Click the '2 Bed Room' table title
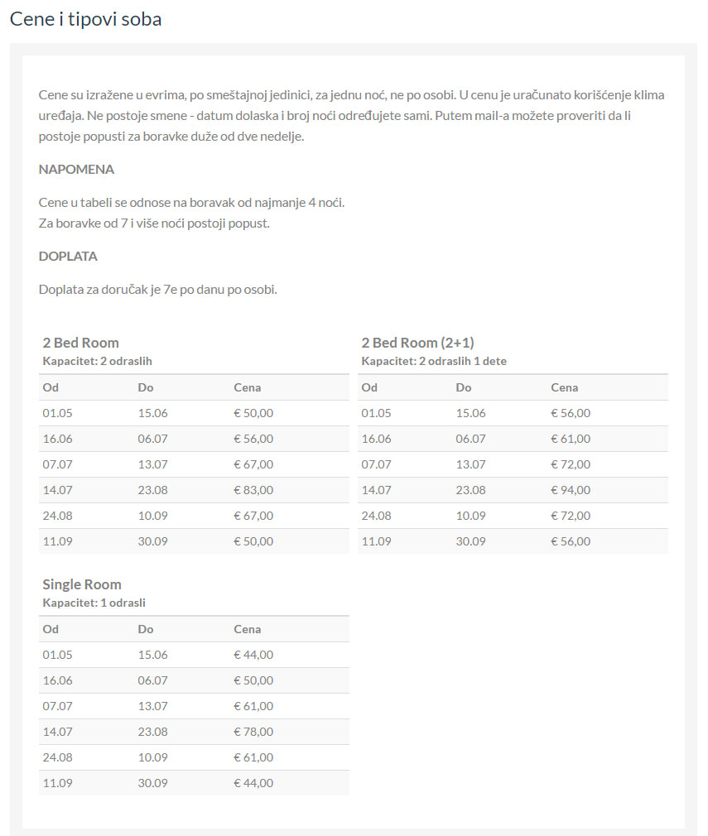The height and width of the screenshot is (836, 708). tap(80, 343)
